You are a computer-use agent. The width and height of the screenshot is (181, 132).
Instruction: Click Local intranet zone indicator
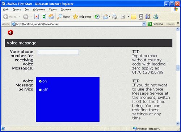coord(146,129)
